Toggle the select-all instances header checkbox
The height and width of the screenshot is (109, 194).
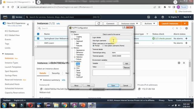coord(38,34)
